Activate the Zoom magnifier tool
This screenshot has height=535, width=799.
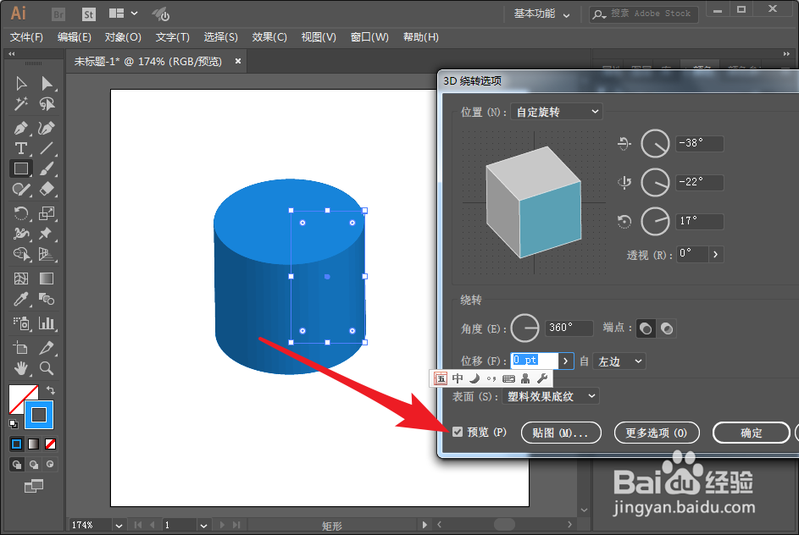(47, 368)
